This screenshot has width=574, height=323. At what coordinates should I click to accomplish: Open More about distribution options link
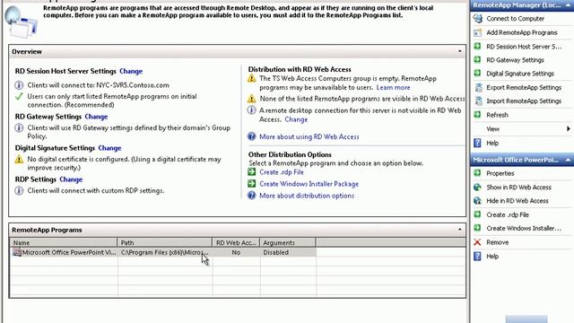coord(307,196)
